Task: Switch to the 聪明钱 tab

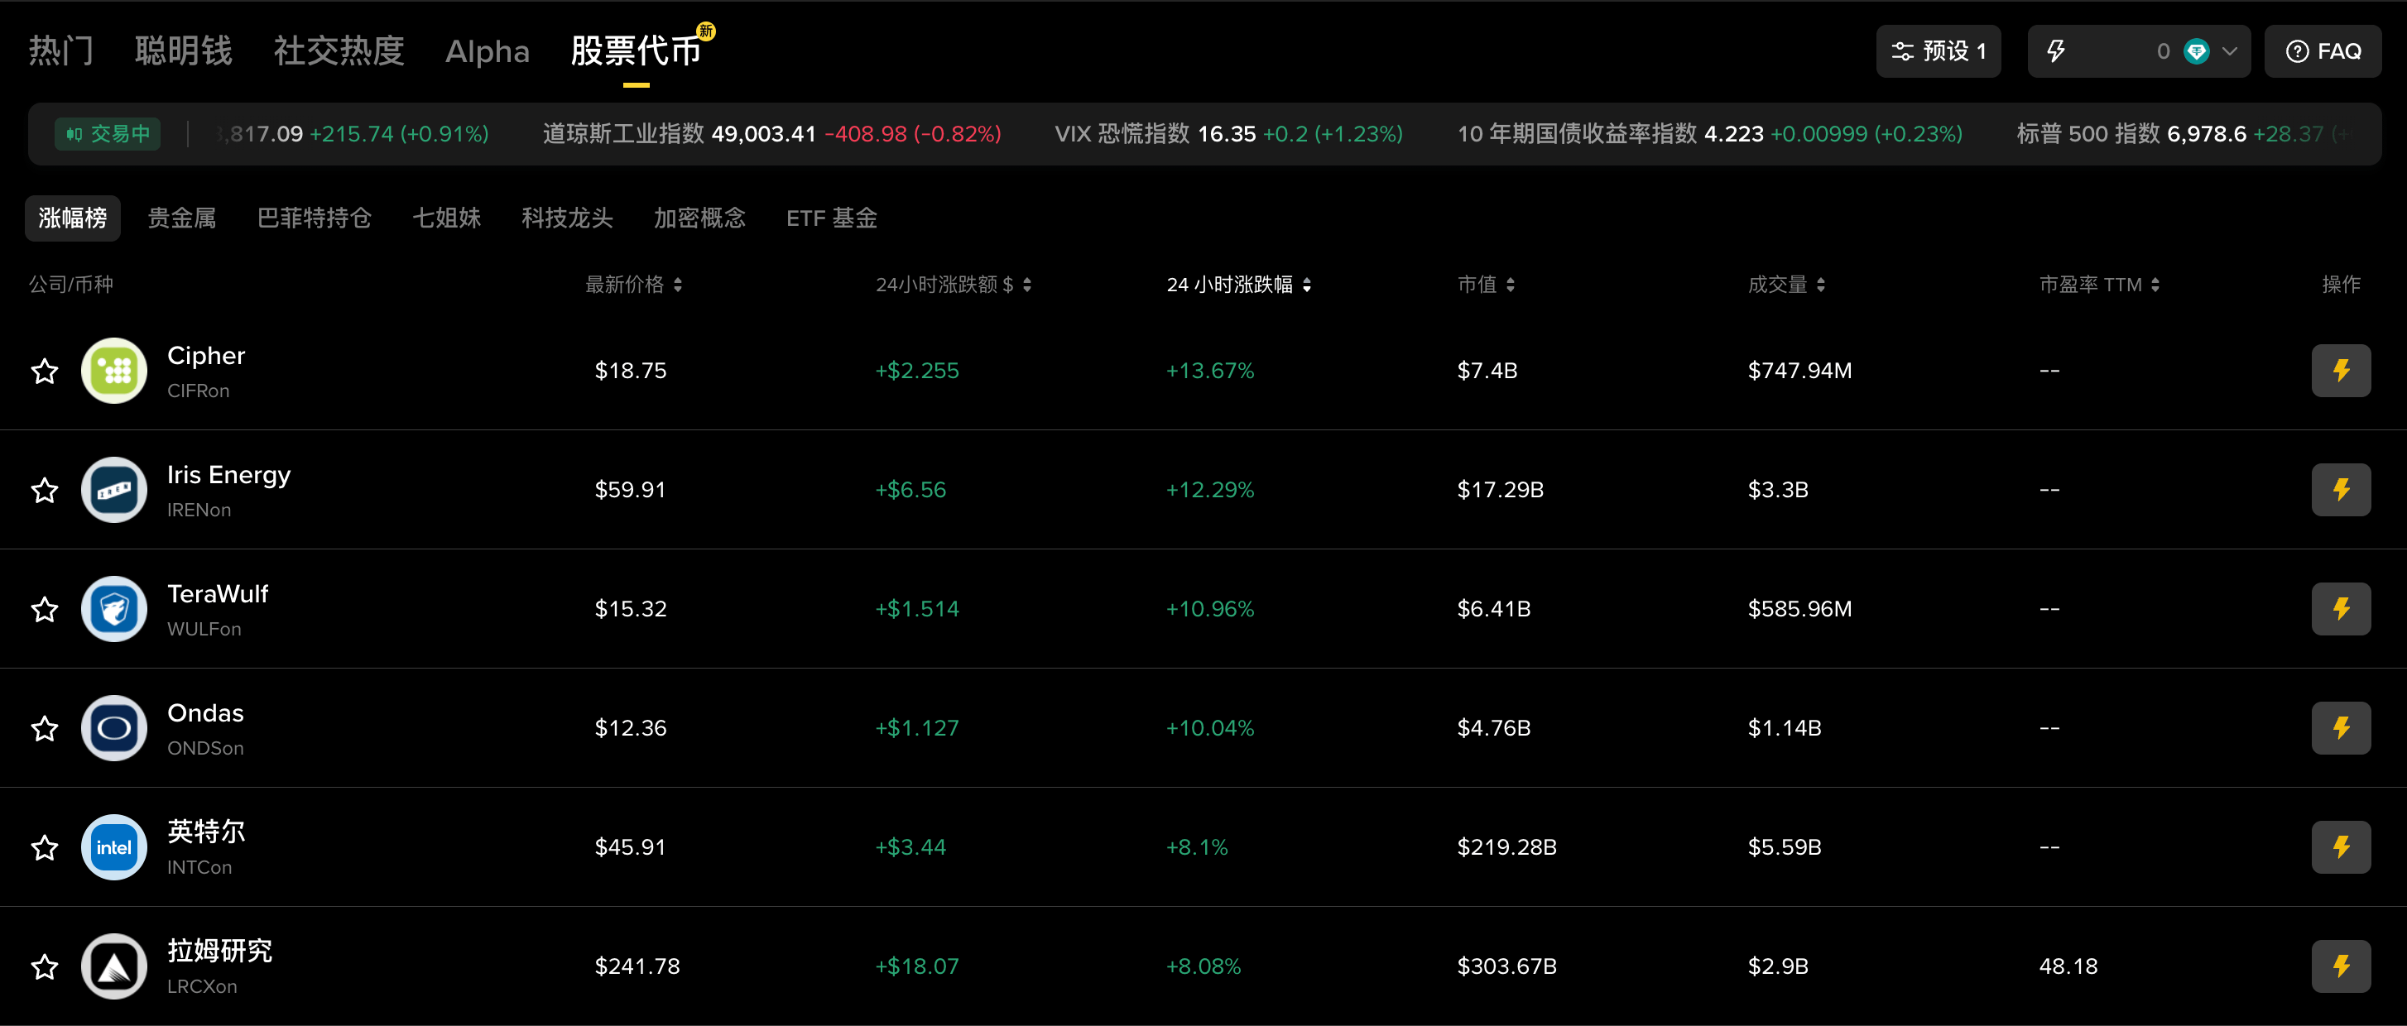Action: [x=183, y=51]
